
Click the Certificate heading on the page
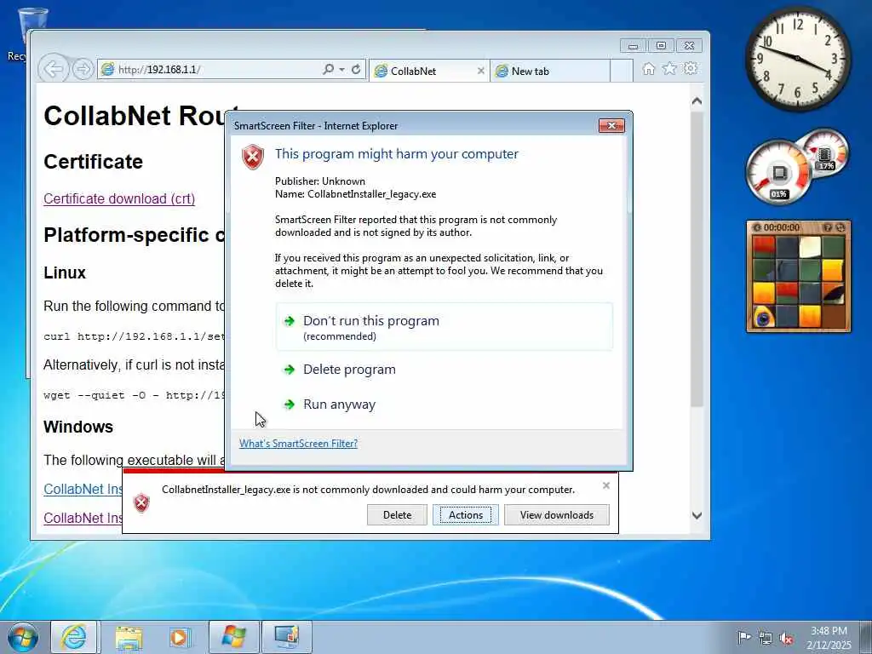pos(94,162)
